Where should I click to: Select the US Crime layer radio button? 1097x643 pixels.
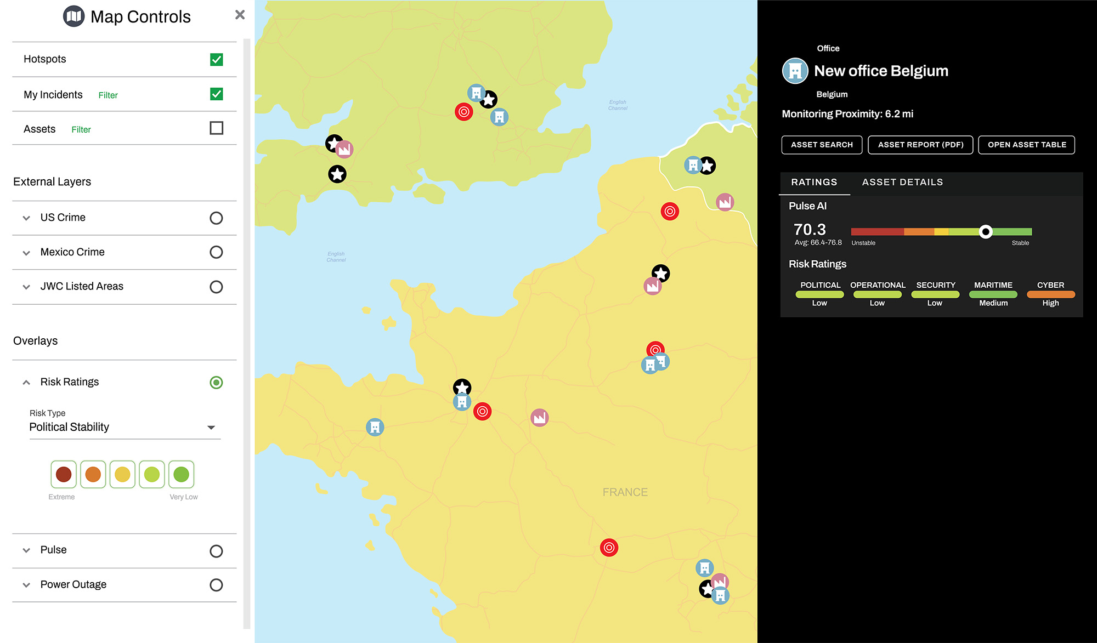[216, 218]
